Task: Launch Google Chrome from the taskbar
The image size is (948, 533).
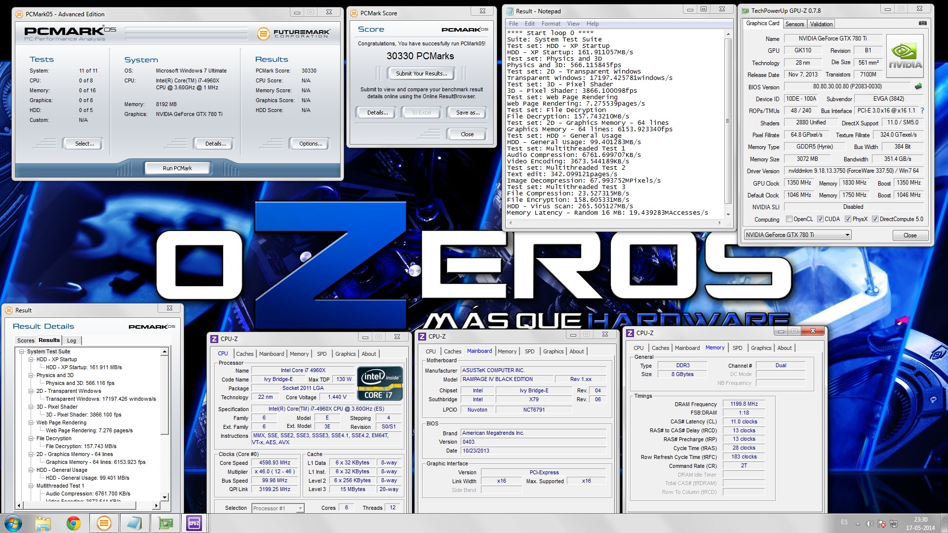Action: pyautogui.click(x=74, y=523)
